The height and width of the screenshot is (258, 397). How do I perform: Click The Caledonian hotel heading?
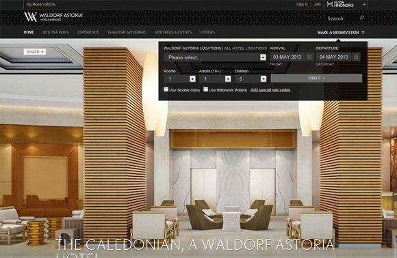click(195, 248)
